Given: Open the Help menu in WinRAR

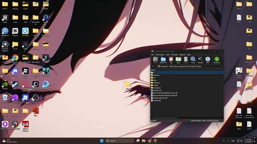Looking at the screenshot, I should pos(188,55).
